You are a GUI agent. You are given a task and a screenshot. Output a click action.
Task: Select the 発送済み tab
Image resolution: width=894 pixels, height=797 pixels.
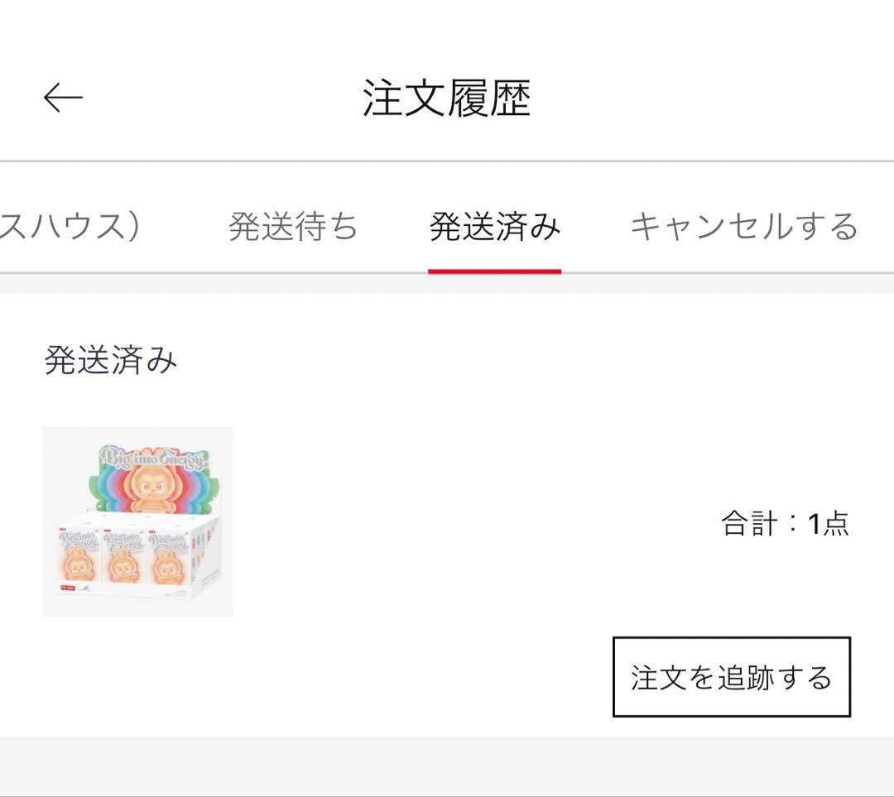tap(494, 228)
